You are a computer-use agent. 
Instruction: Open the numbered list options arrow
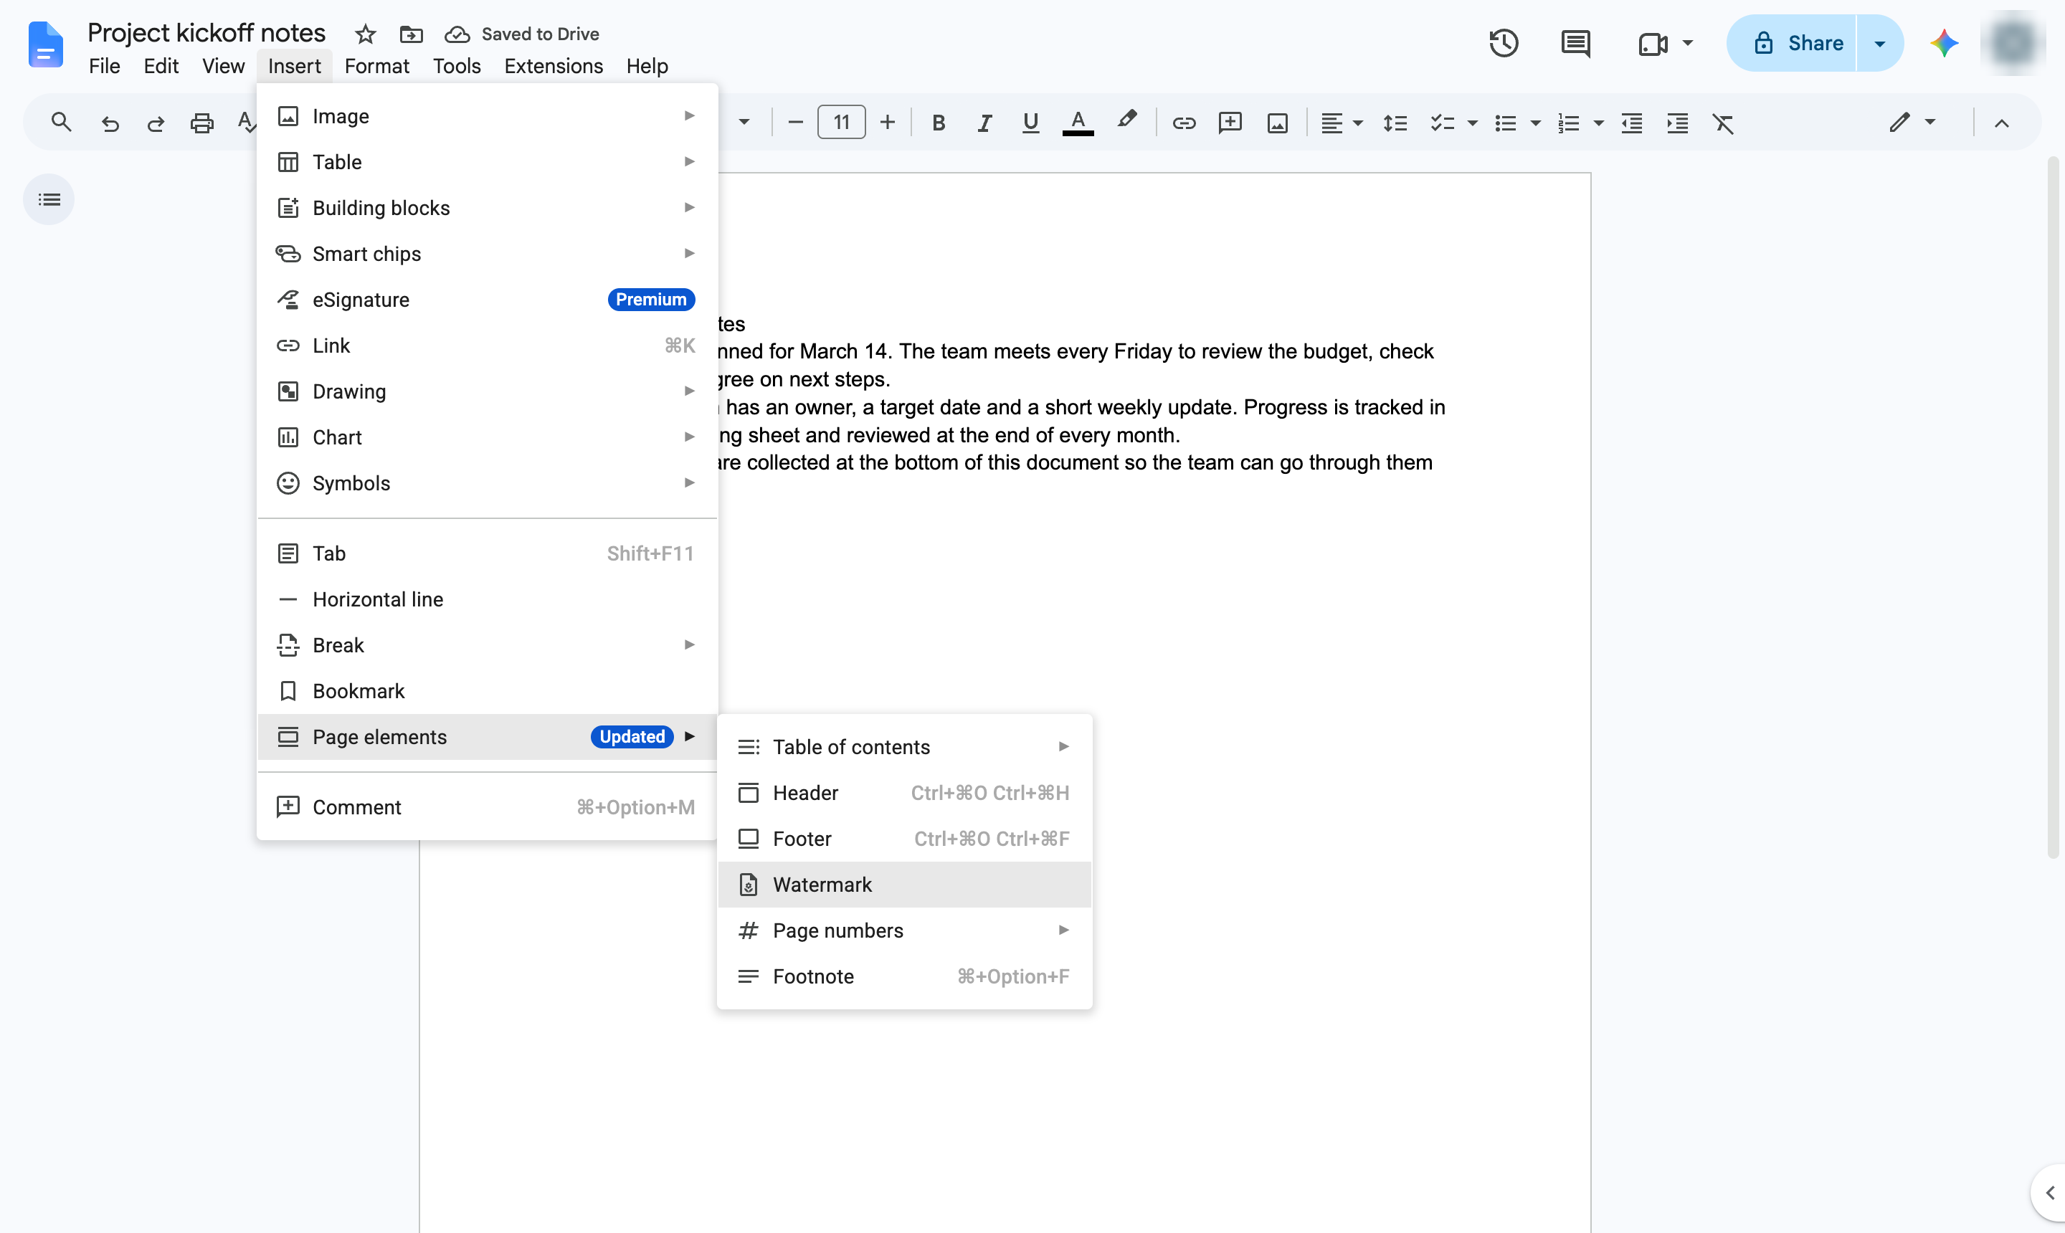coord(1598,123)
